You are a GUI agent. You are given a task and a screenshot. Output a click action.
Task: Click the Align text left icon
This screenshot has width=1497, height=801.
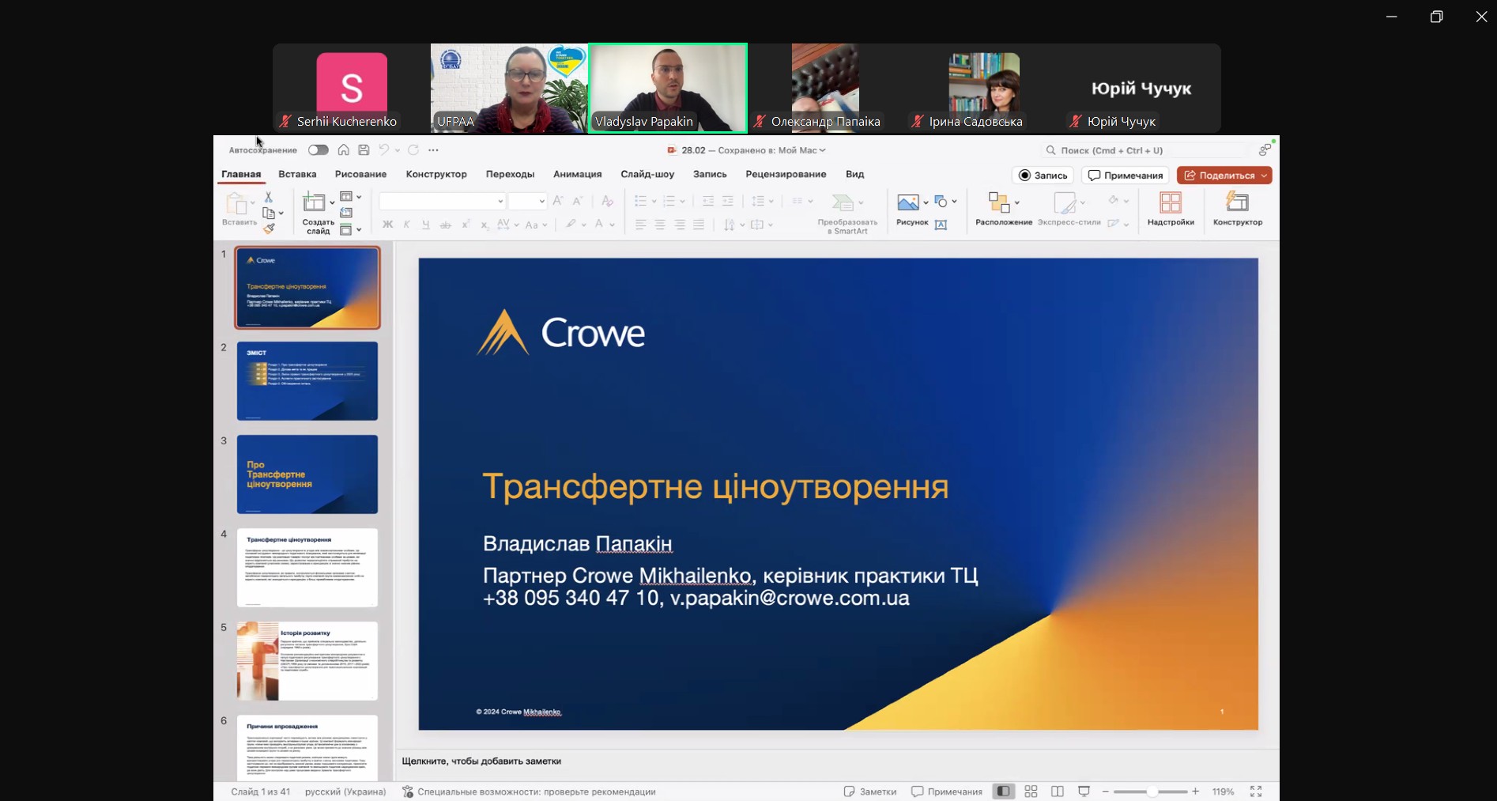coord(641,225)
